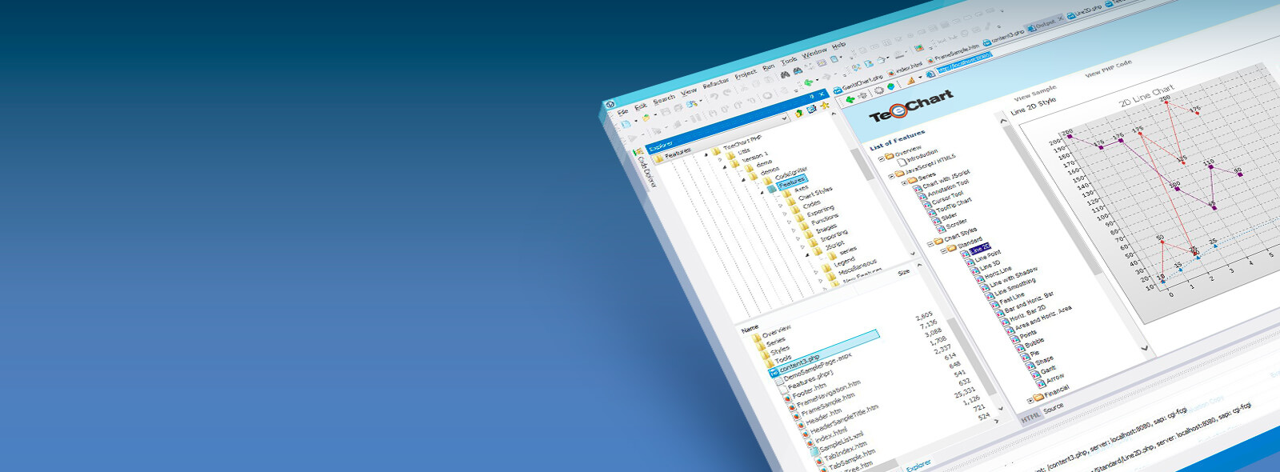
Task: Switch to the HTML view tab
Action: tap(1030, 417)
